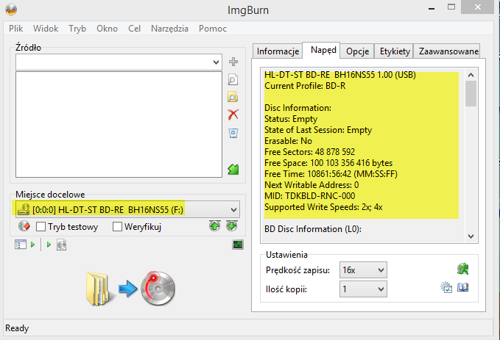500x340 pixels.
Task: Click the 'Erasable: No' line
Action: [288, 141]
